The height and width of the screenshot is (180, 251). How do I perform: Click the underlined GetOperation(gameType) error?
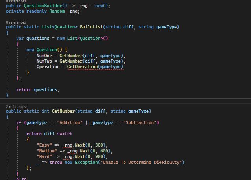tap(95, 67)
